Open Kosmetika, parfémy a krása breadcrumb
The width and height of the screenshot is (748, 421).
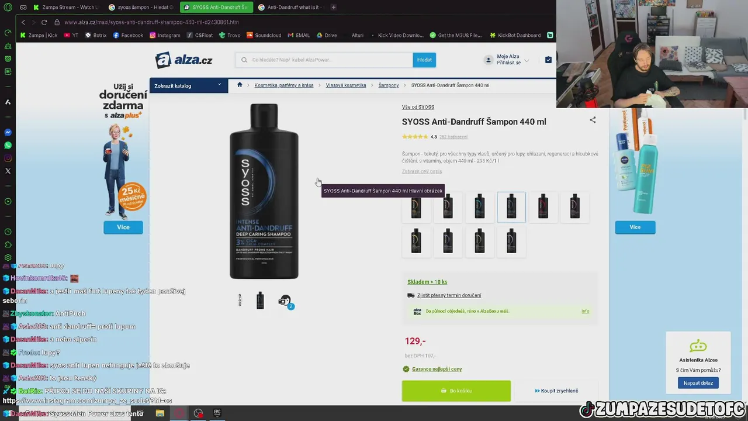click(x=284, y=85)
